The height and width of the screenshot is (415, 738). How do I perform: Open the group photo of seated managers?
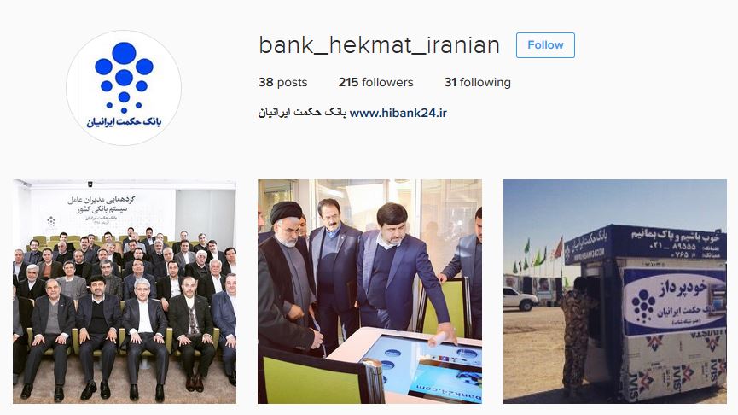pyautogui.click(x=125, y=291)
